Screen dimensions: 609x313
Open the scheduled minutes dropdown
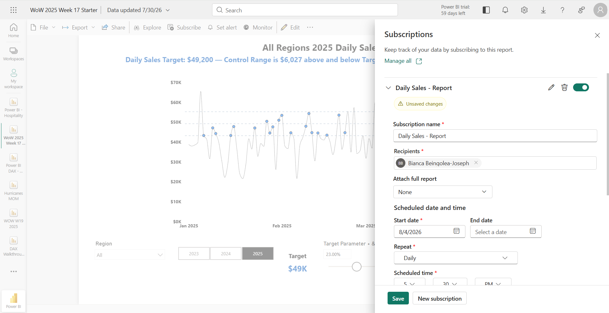(x=450, y=282)
